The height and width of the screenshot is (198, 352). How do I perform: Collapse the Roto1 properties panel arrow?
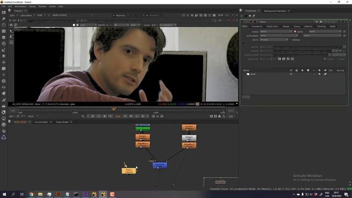tap(242, 22)
